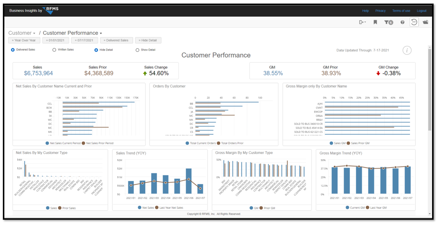Click the RFMS logo in the header

50,10
